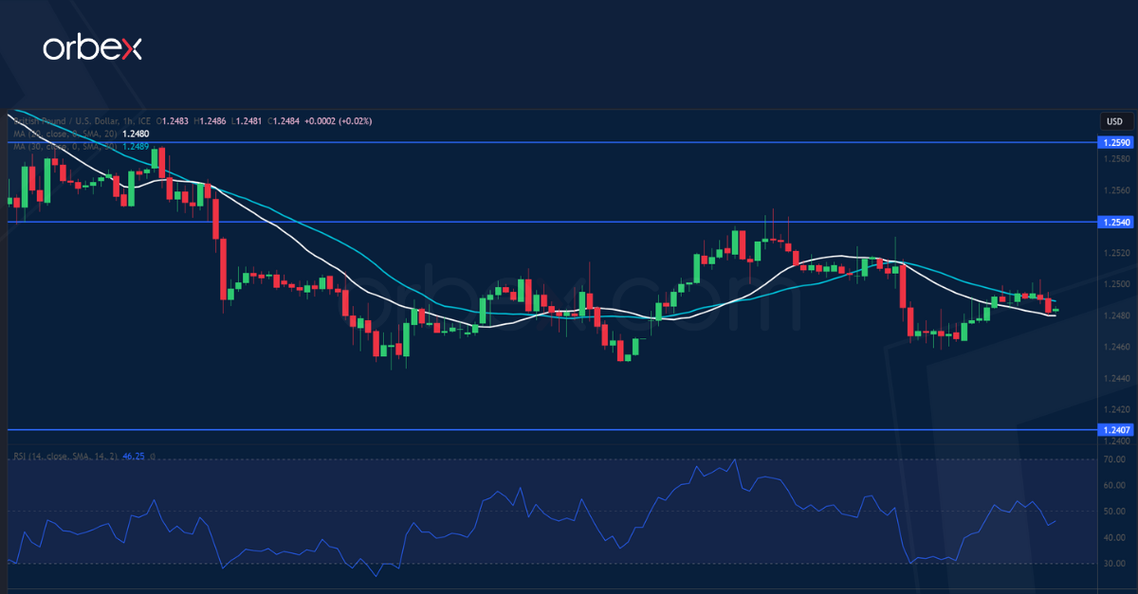Click the RSI 70.00 axis label
1138x594 pixels.
[1114, 459]
